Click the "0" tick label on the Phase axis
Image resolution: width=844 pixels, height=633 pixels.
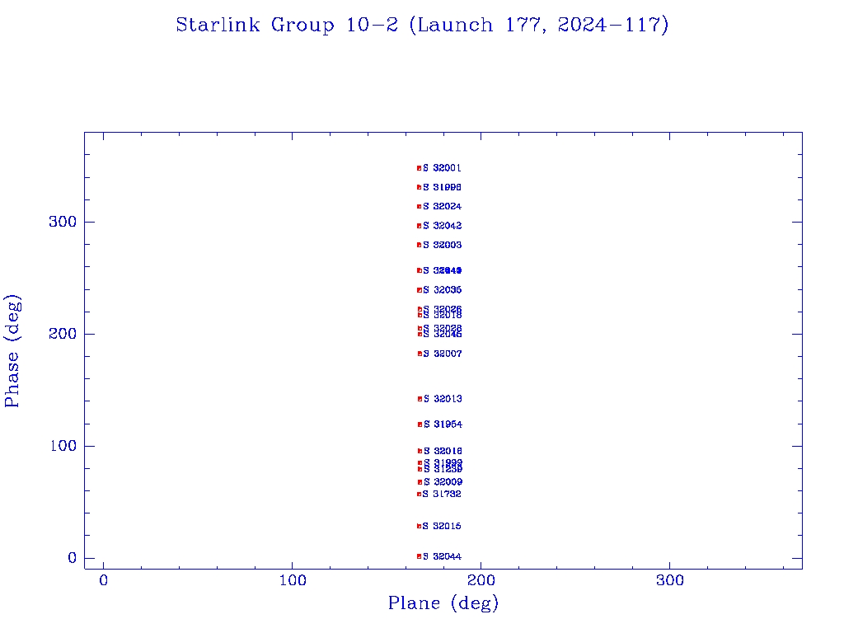pyautogui.click(x=73, y=558)
